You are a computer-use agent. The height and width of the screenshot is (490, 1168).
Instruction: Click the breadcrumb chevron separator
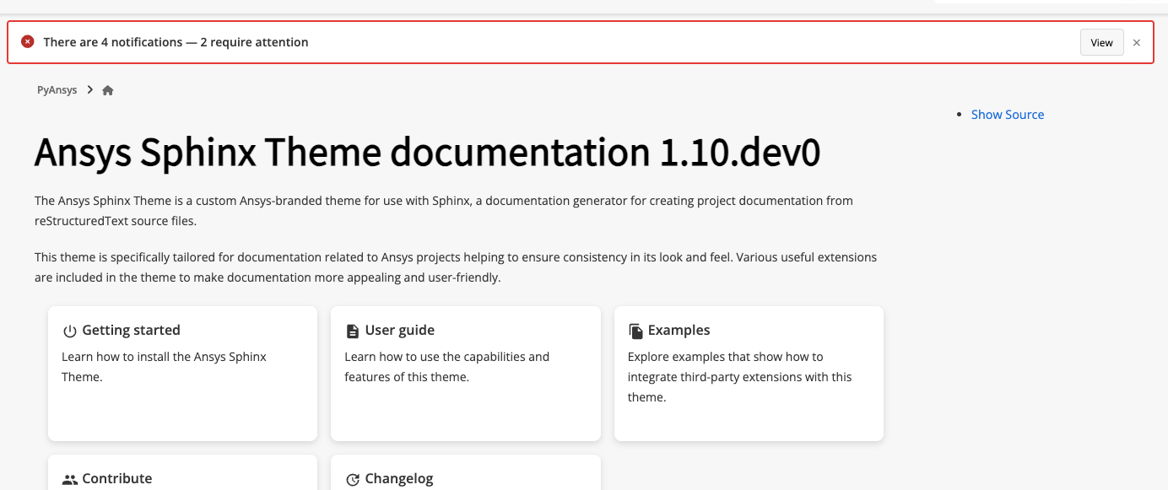(x=90, y=90)
